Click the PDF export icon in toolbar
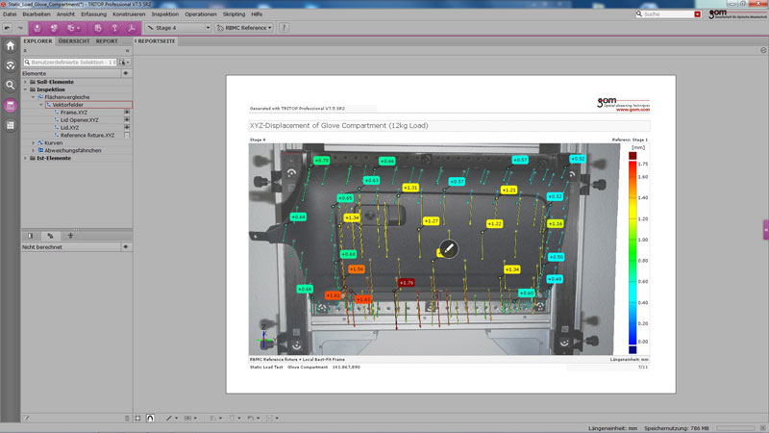769x433 pixels. 131,28
